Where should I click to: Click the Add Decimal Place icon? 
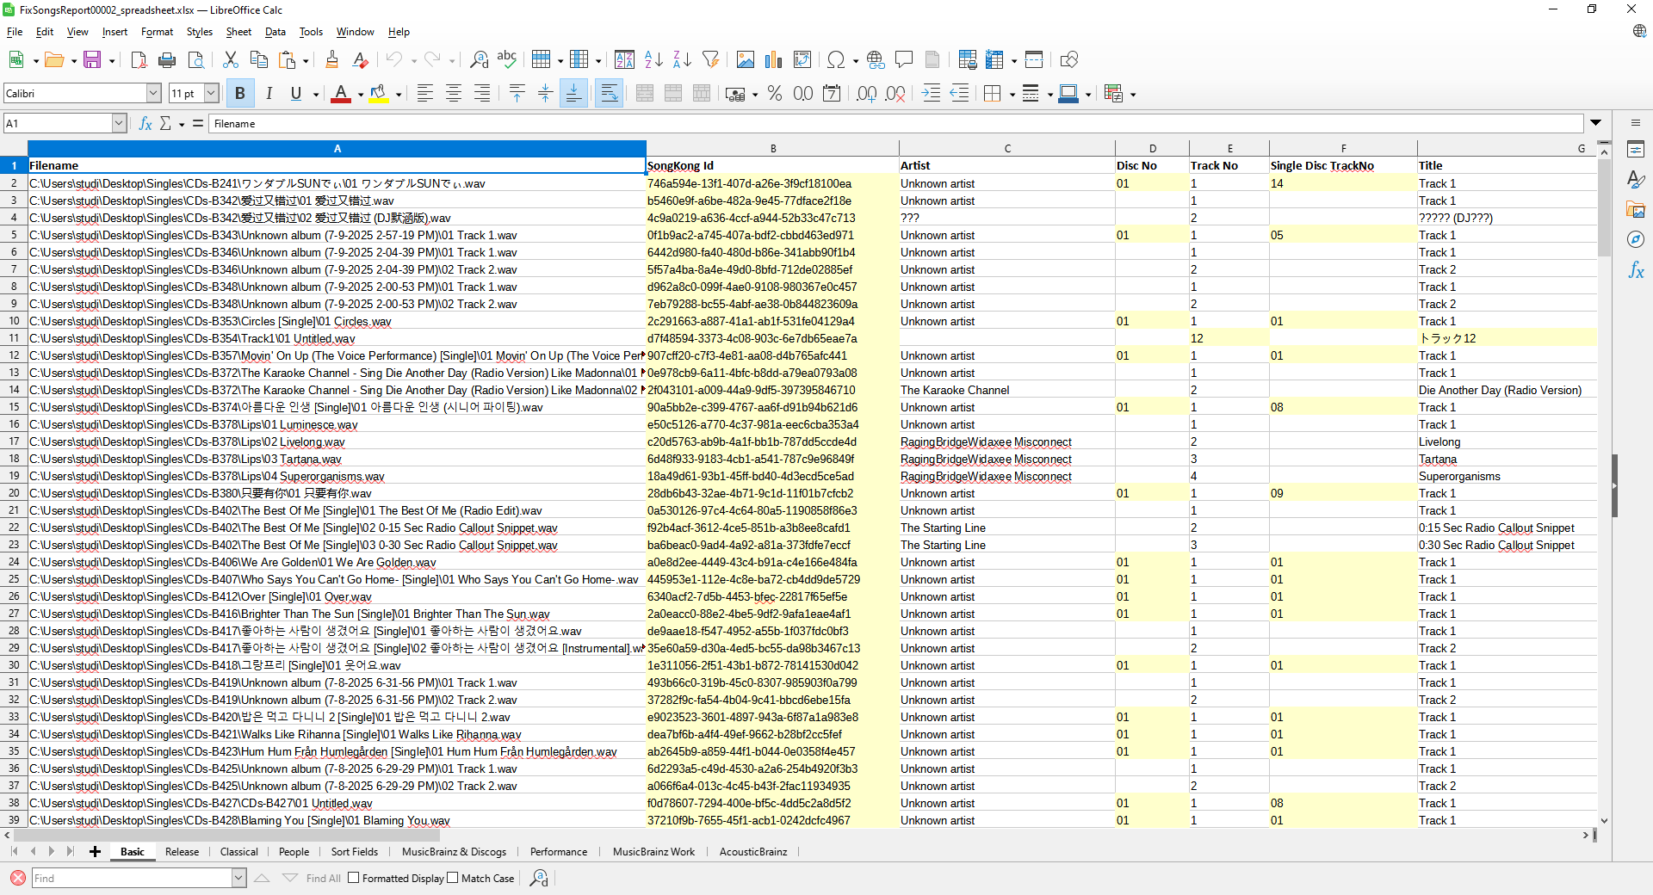867,93
